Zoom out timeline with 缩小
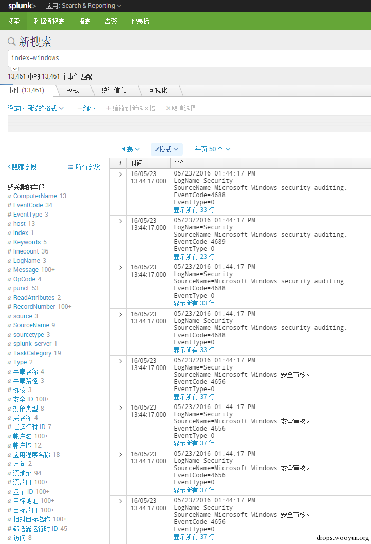This screenshot has height=544, width=371. (86, 108)
